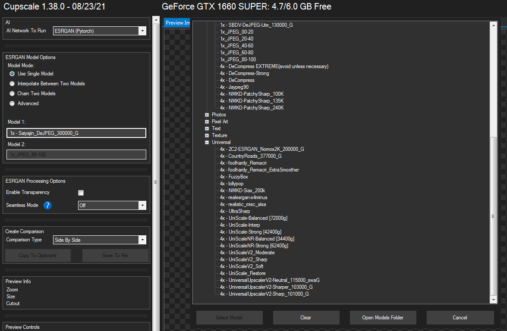Select 4x - UniScaleV2_Moderate model

click(247, 253)
